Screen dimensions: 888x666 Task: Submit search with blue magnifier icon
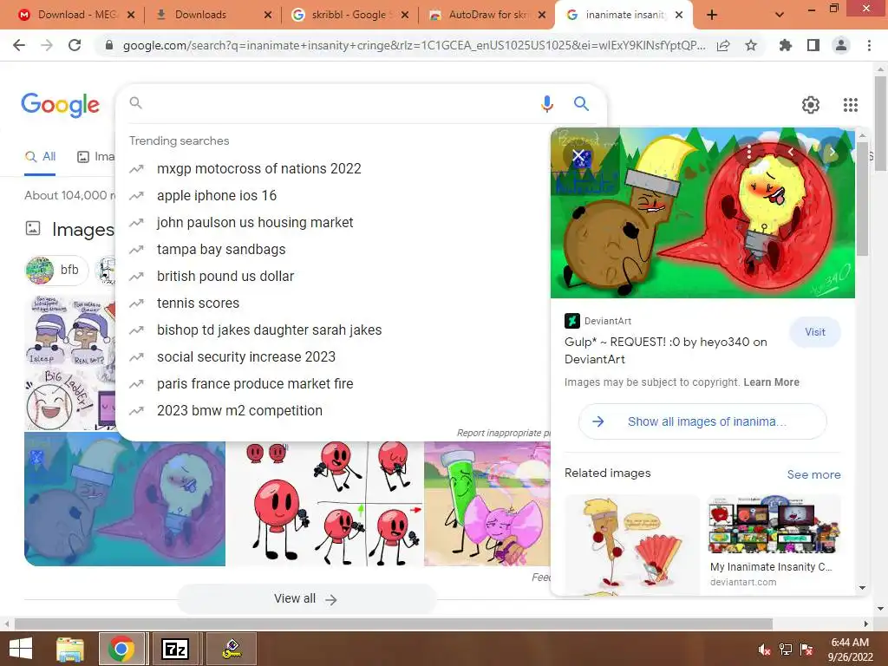[x=581, y=104]
